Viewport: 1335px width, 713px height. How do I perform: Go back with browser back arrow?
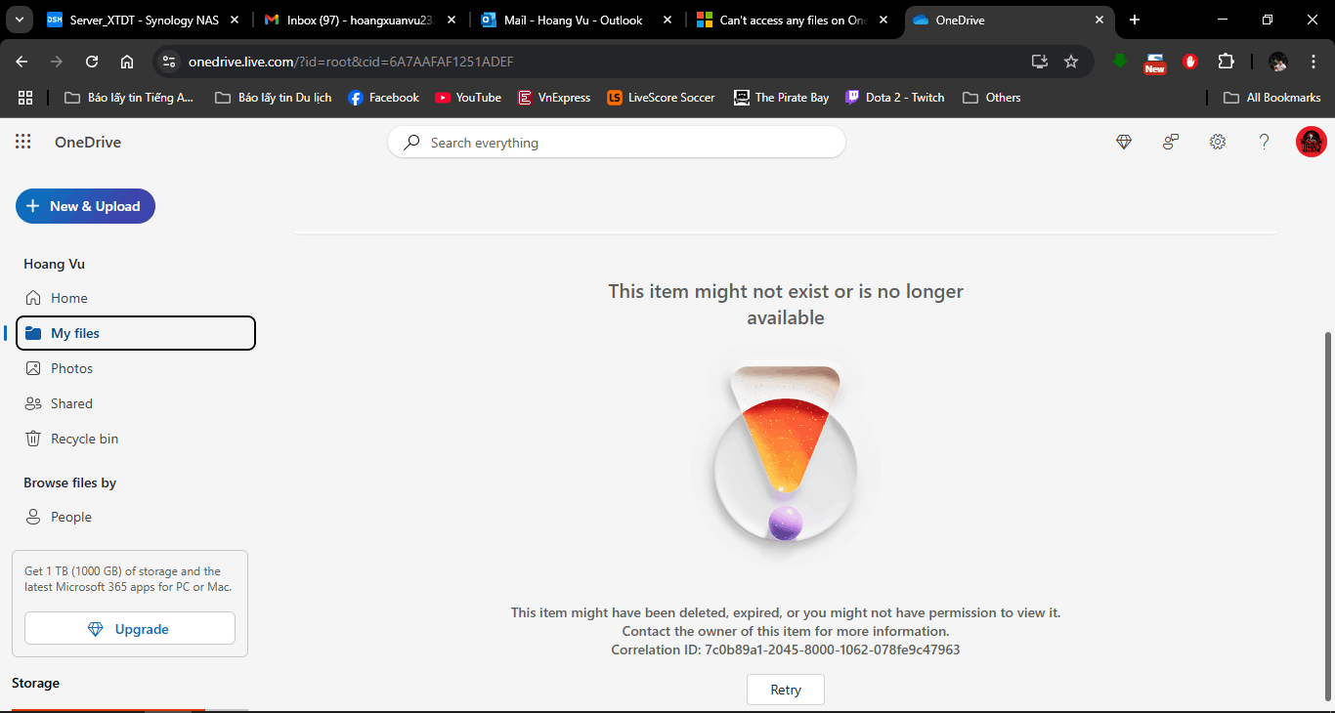pyautogui.click(x=22, y=62)
